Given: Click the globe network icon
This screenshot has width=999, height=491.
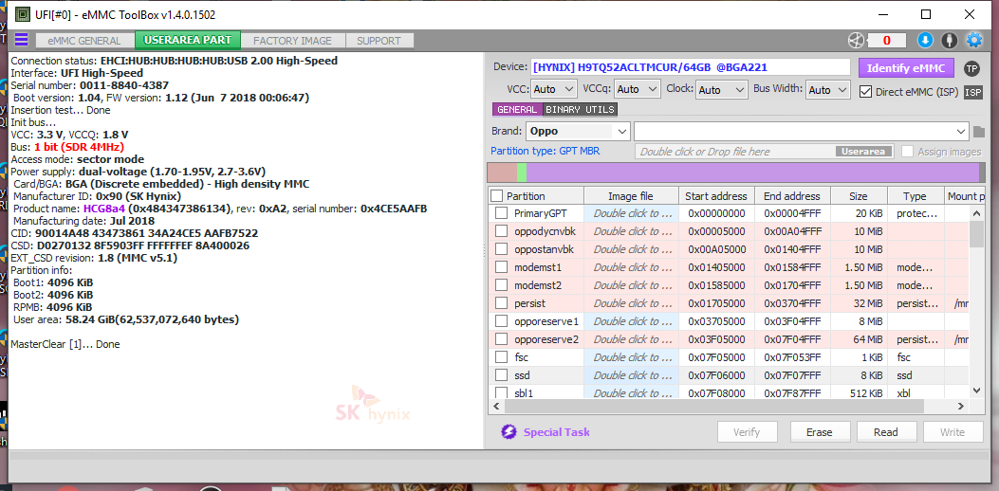Looking at the screenshot, I should [x=856, y=40].
